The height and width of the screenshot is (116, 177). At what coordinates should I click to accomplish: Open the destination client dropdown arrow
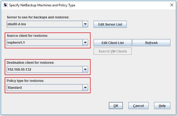tap(85, 70)
